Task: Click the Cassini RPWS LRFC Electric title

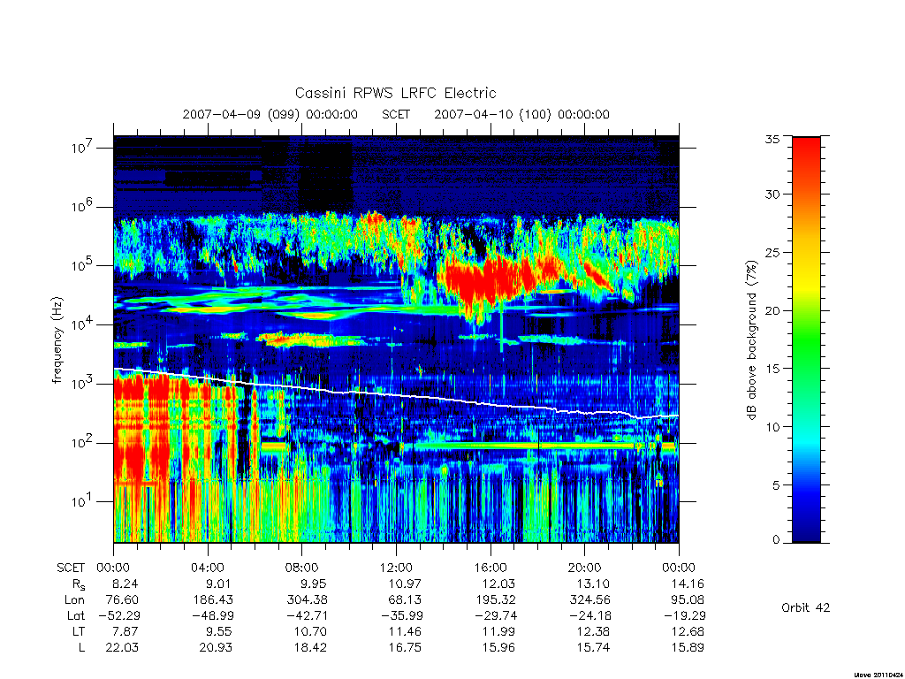Action: pos(395,93)
